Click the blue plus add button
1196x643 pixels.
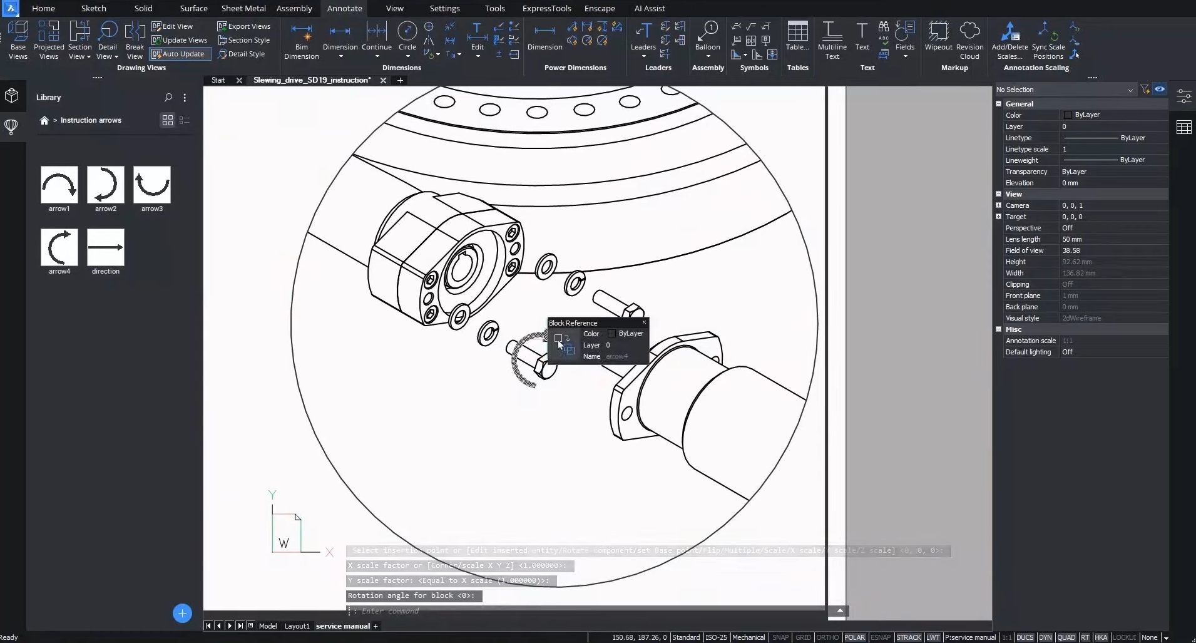(x=182, y=614)
